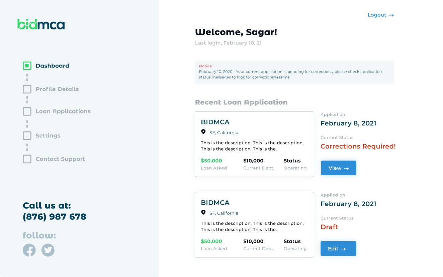Screen dimensions: 443x277
Task: Open the Settings menu label
Action: [48, 135]
